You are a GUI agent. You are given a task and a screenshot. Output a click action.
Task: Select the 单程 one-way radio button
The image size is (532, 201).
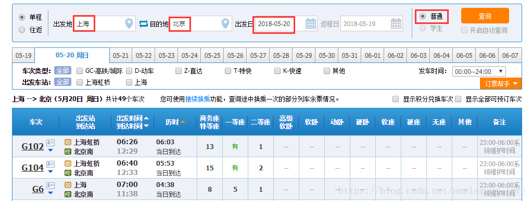pos(22,17)
